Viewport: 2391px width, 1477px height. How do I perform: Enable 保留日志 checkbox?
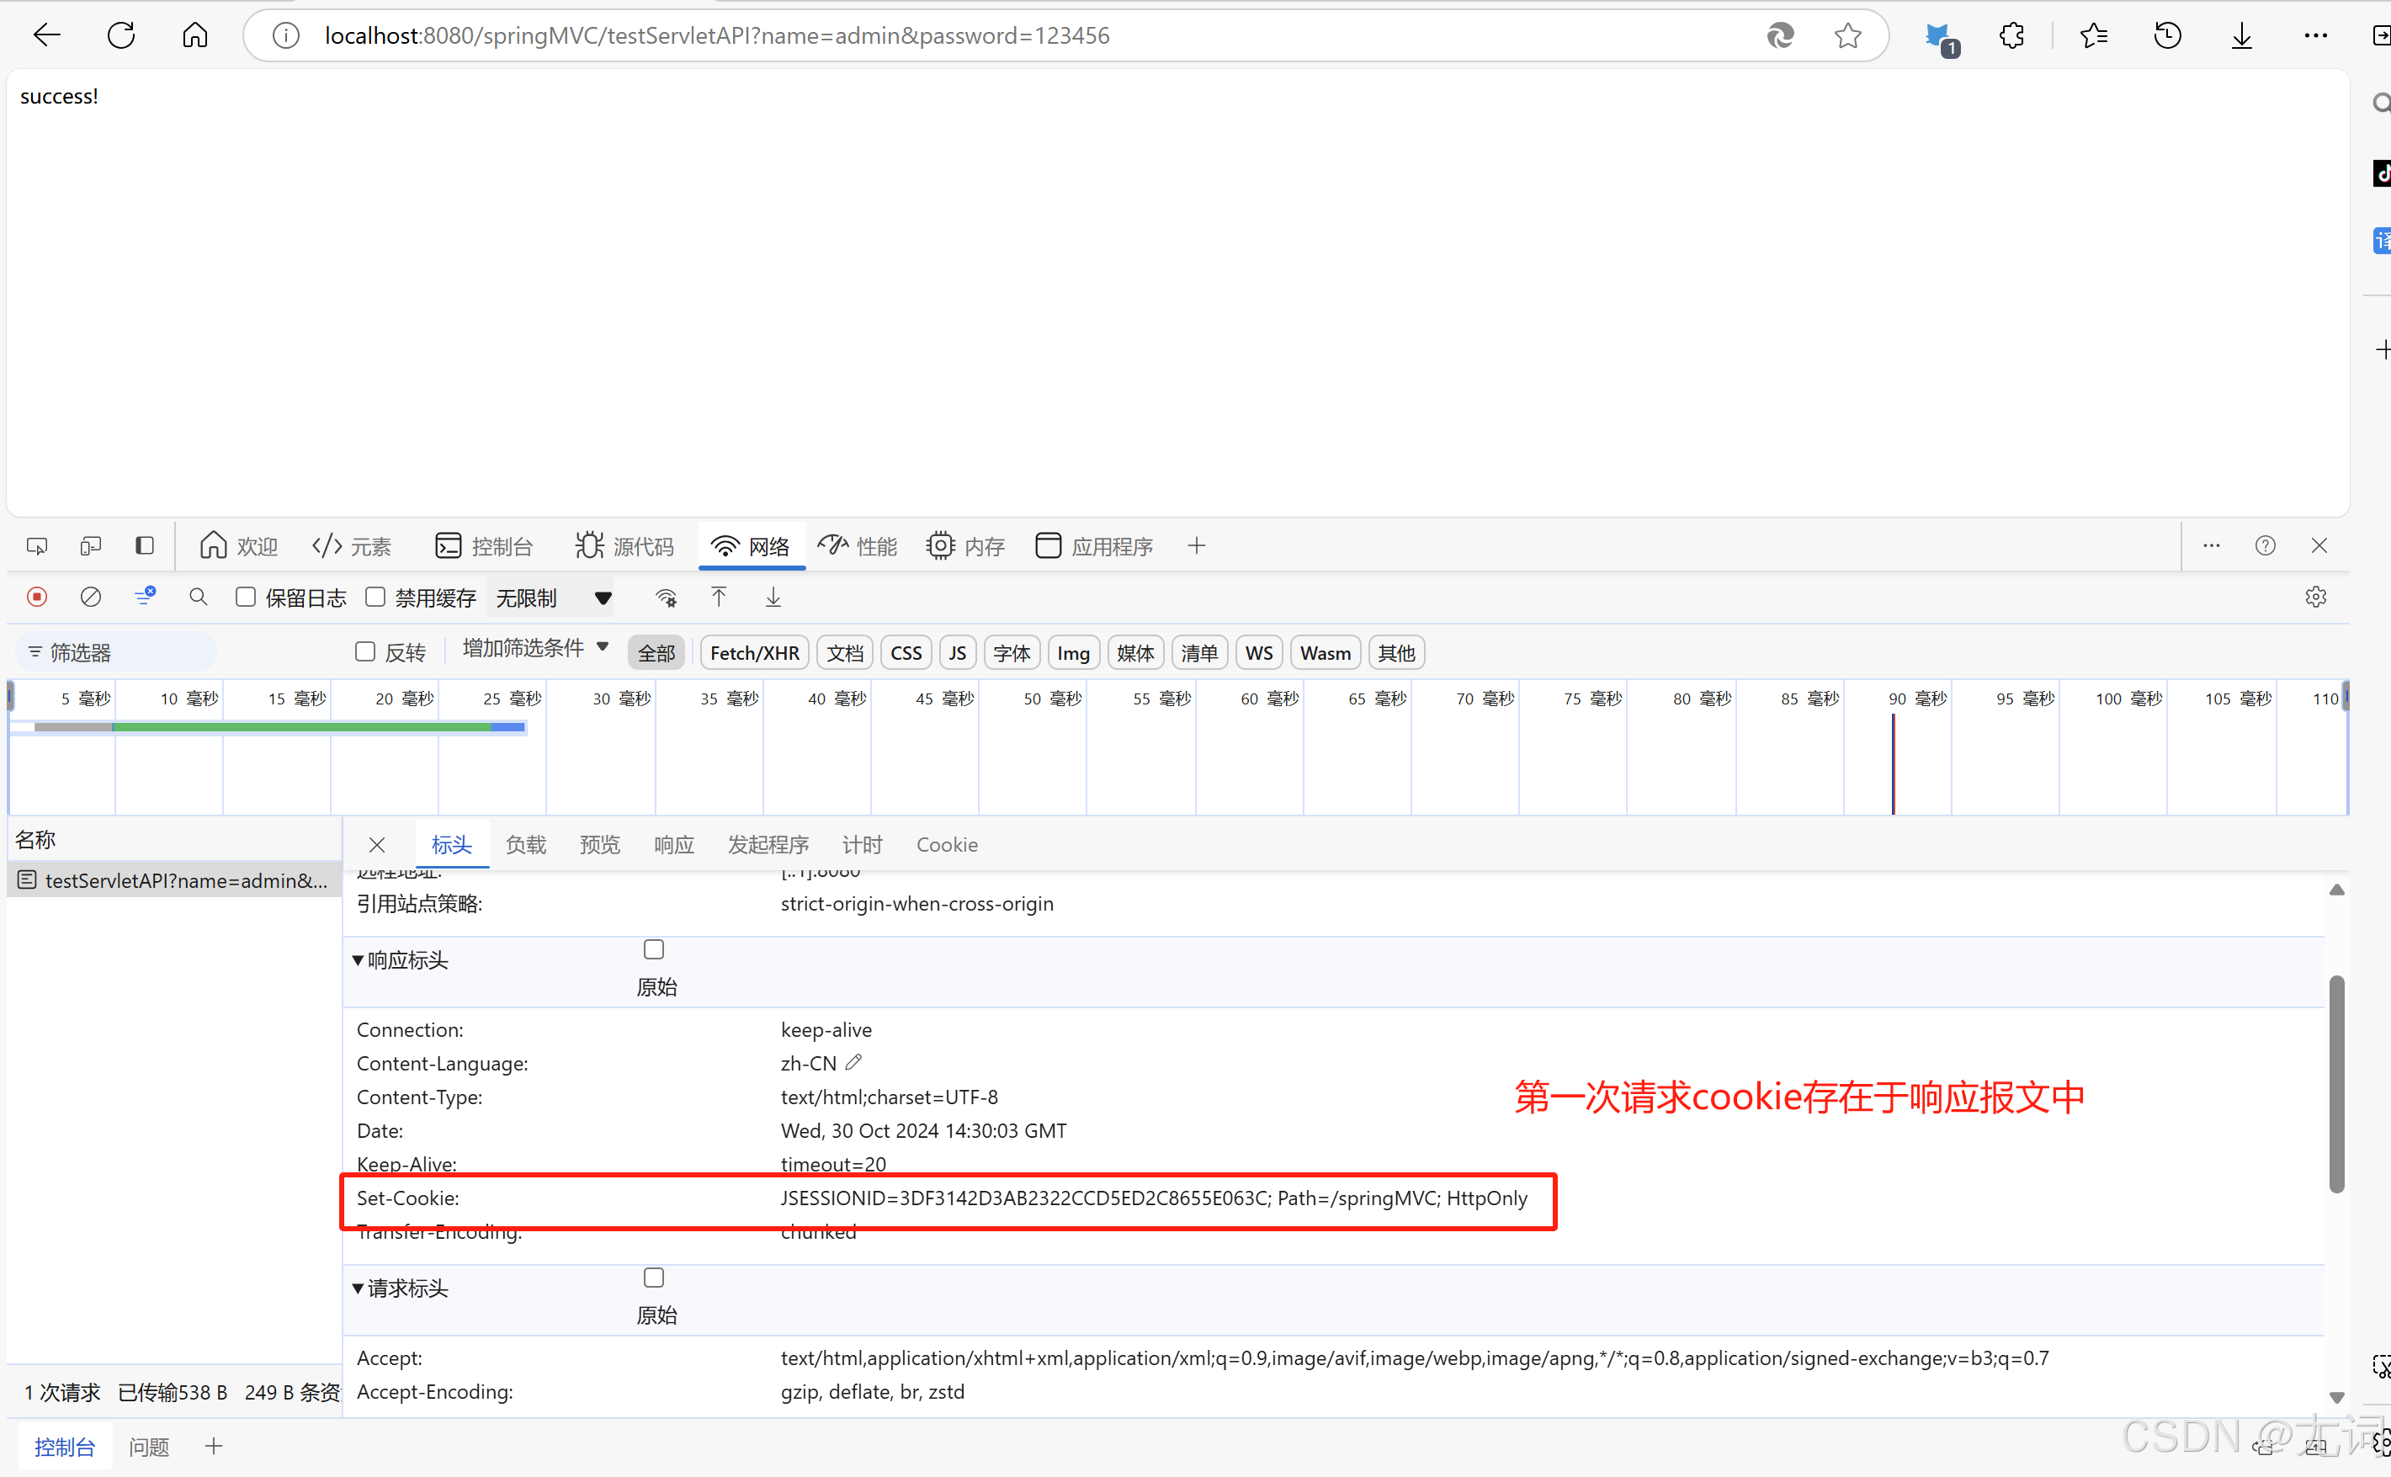coord(246,597)
